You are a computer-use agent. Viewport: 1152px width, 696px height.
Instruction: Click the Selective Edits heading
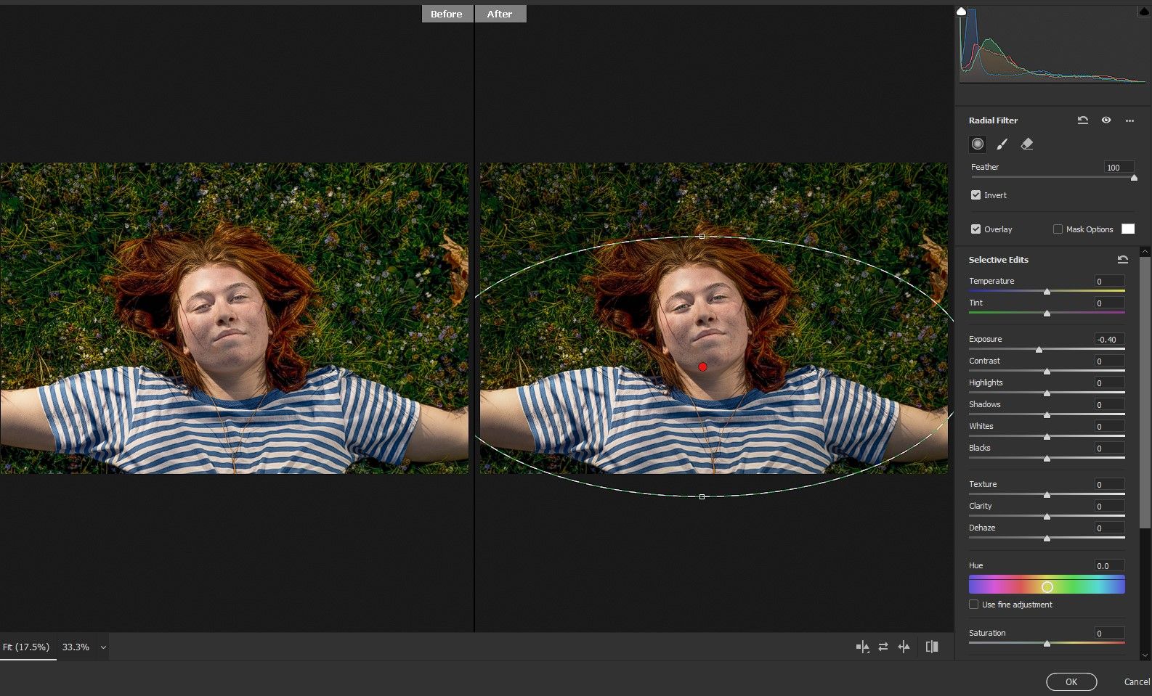pyautogui.click(x=999, y=260)
